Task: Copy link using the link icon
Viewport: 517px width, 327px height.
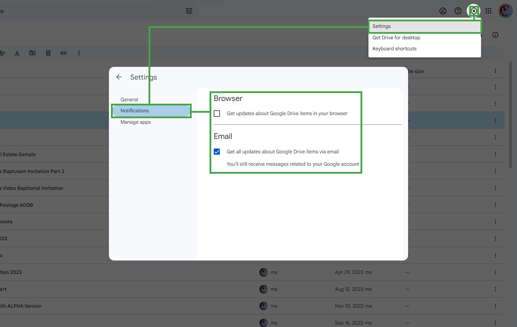Action: pyautogui.click(x=63, y=53)
